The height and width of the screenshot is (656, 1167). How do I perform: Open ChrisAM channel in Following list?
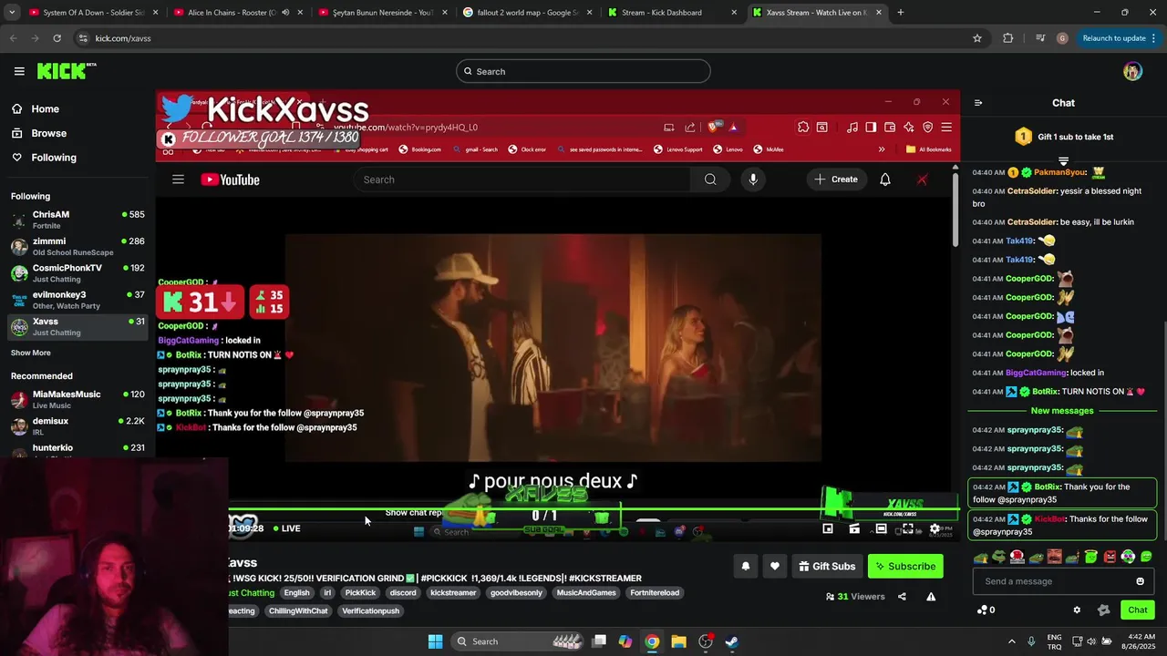77,220
